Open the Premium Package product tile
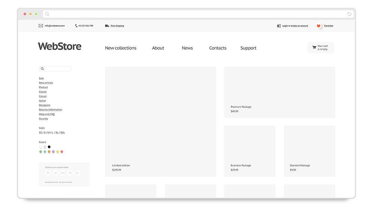The height and width of the screenshot is (209, 374). click(279, 92)
